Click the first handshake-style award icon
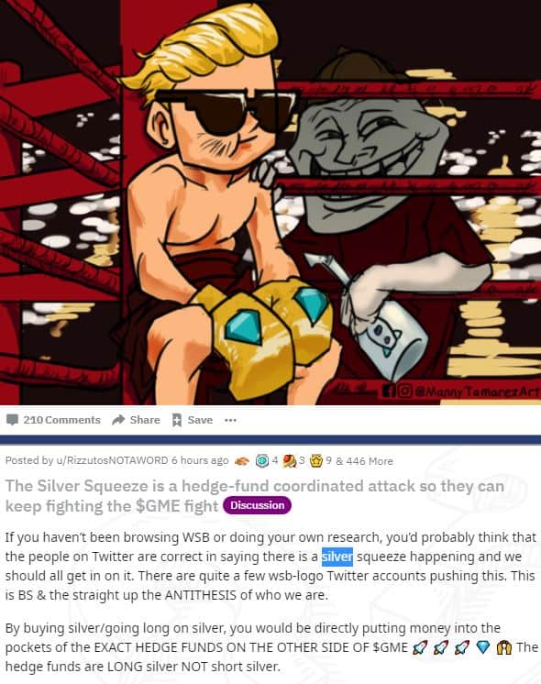 coord(243,460)
